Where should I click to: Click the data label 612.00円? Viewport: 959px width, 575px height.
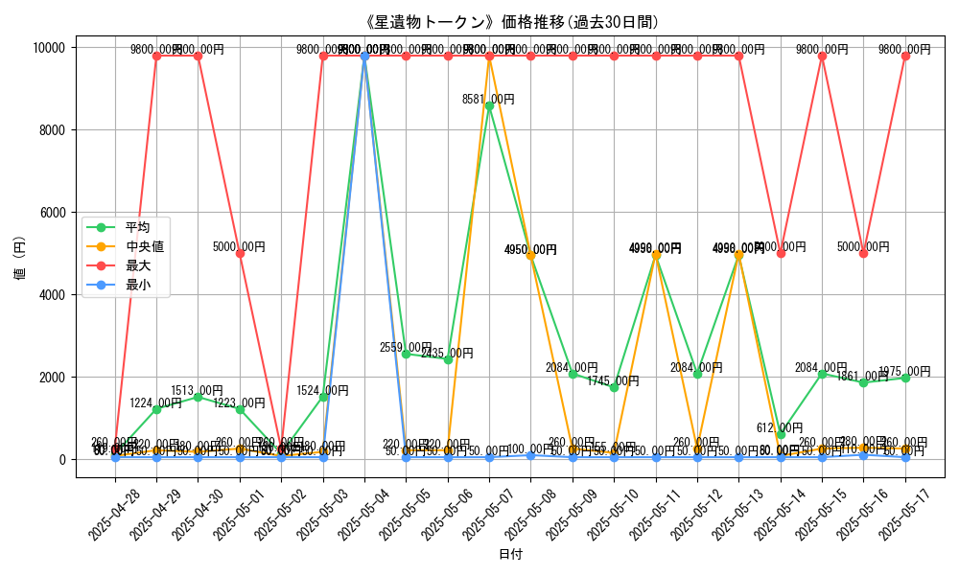[x=780, y=427]
